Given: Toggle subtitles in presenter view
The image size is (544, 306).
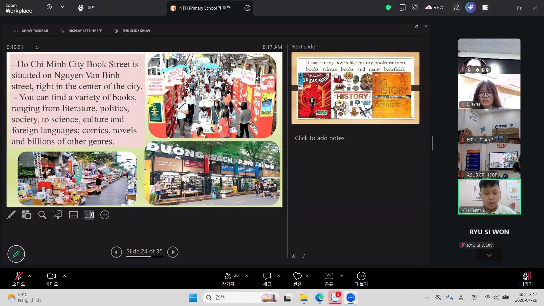Looking at the screenshot, I should (x=74, y=215).
